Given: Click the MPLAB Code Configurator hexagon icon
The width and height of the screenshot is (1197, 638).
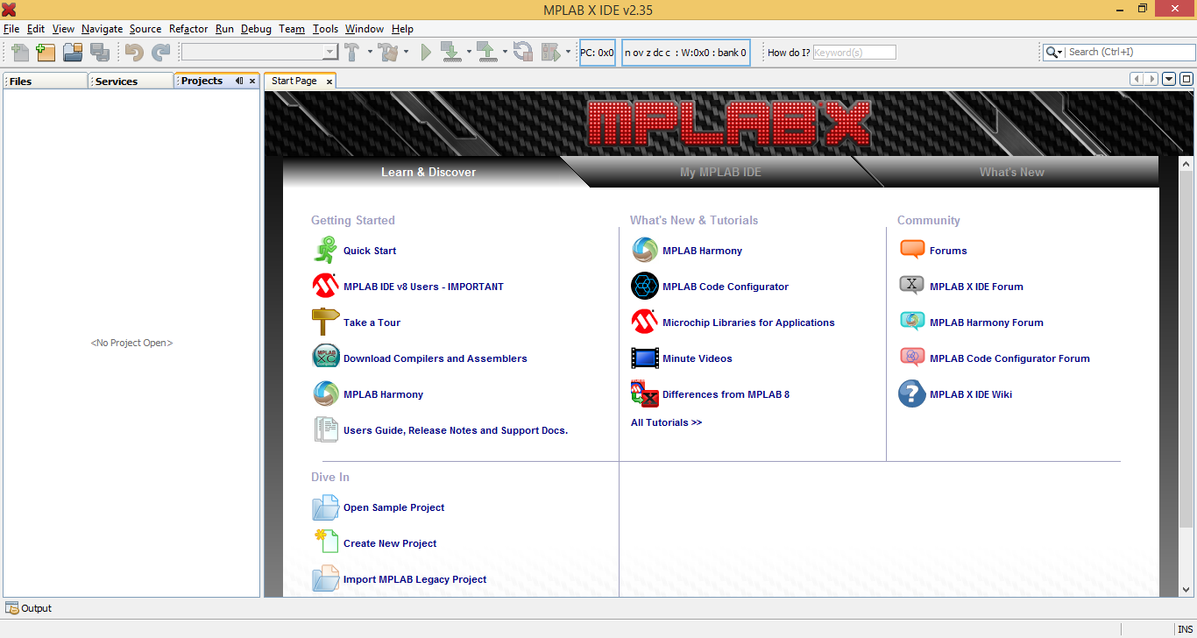Looking at the screenshot, I should pos(645,287).
